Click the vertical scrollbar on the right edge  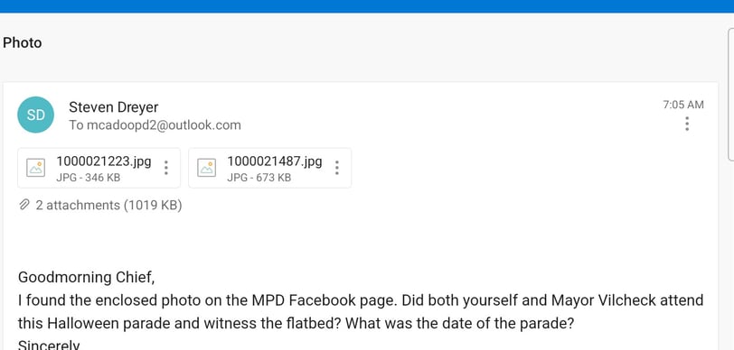pyautogui.click(x=730, y=95)
